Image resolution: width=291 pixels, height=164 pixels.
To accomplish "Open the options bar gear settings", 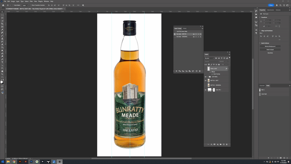I will tap(83, 5).
